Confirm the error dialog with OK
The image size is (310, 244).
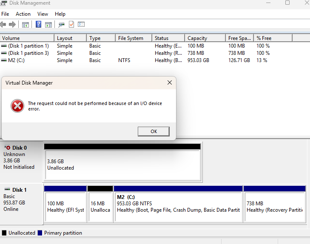click(154, 131)
